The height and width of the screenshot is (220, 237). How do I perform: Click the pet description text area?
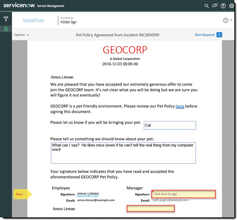123,153
